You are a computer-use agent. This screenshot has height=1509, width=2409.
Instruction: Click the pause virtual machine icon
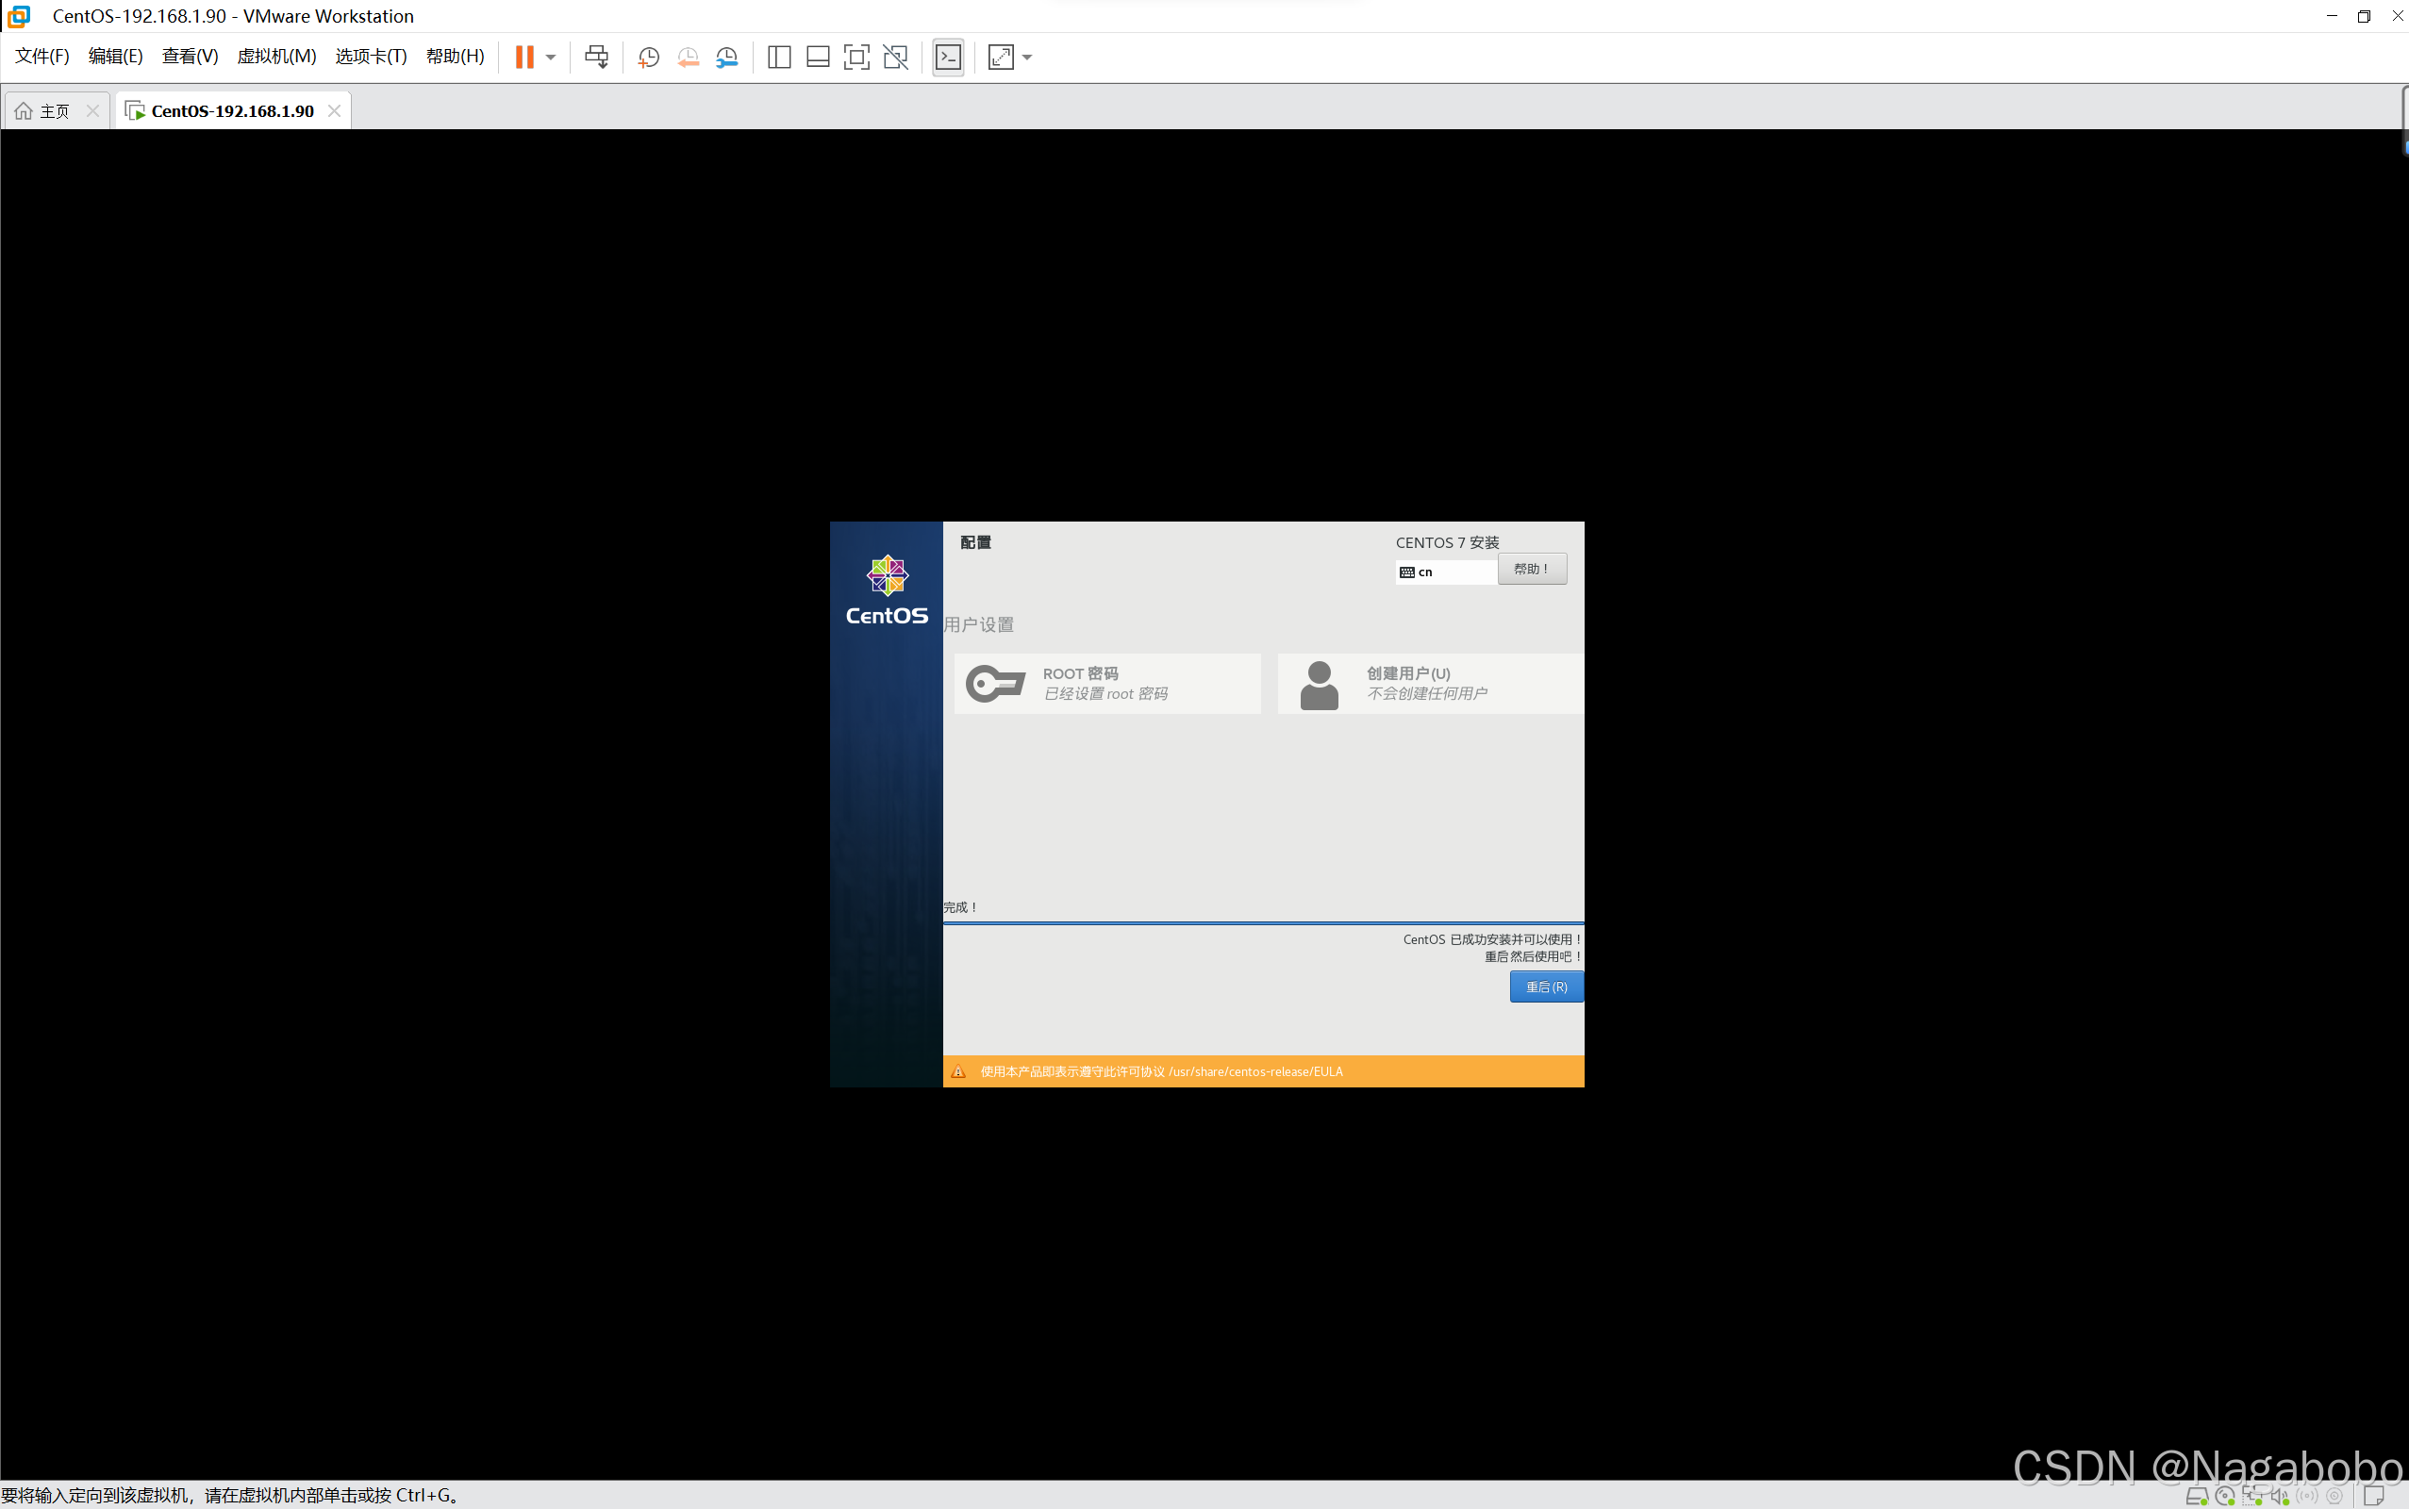click(523, 57)
